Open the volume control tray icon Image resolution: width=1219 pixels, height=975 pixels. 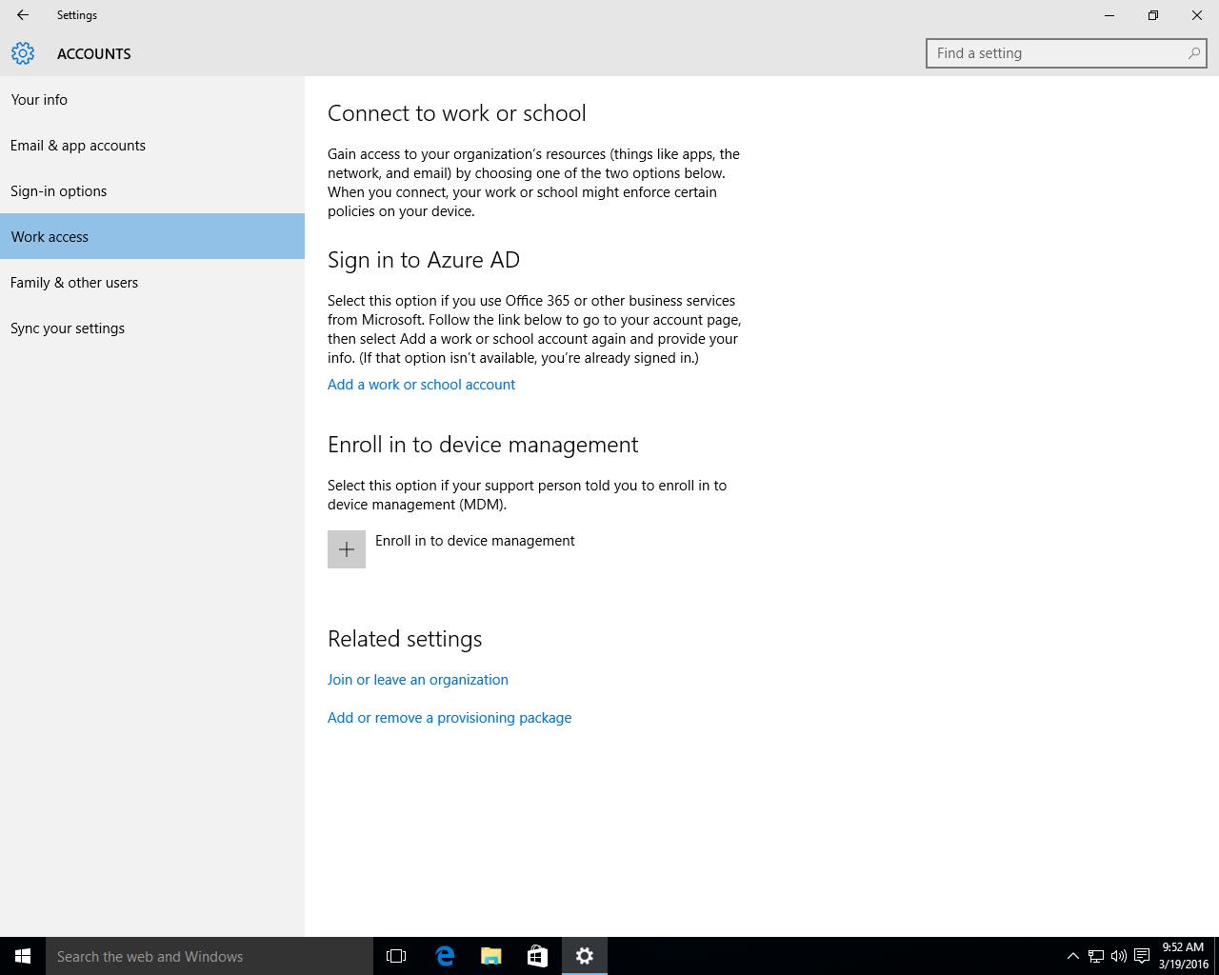point(1119,956)
